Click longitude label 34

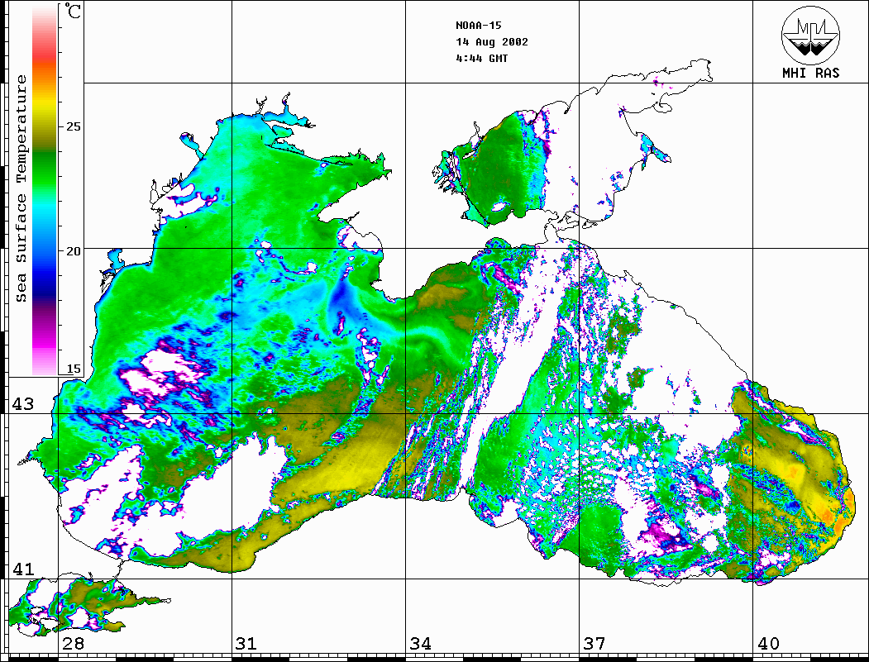point(420,644)
